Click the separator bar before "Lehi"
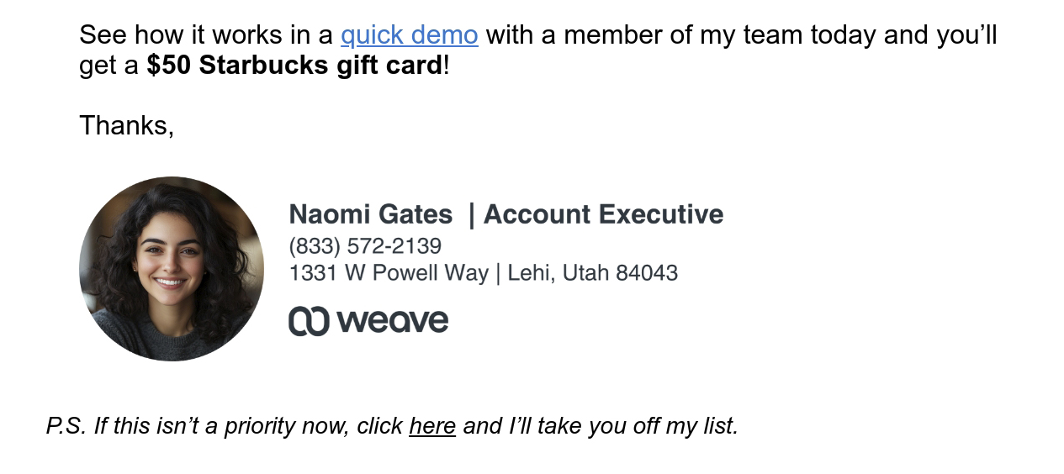The image size is (1064, 474). [x=497, y=273]
